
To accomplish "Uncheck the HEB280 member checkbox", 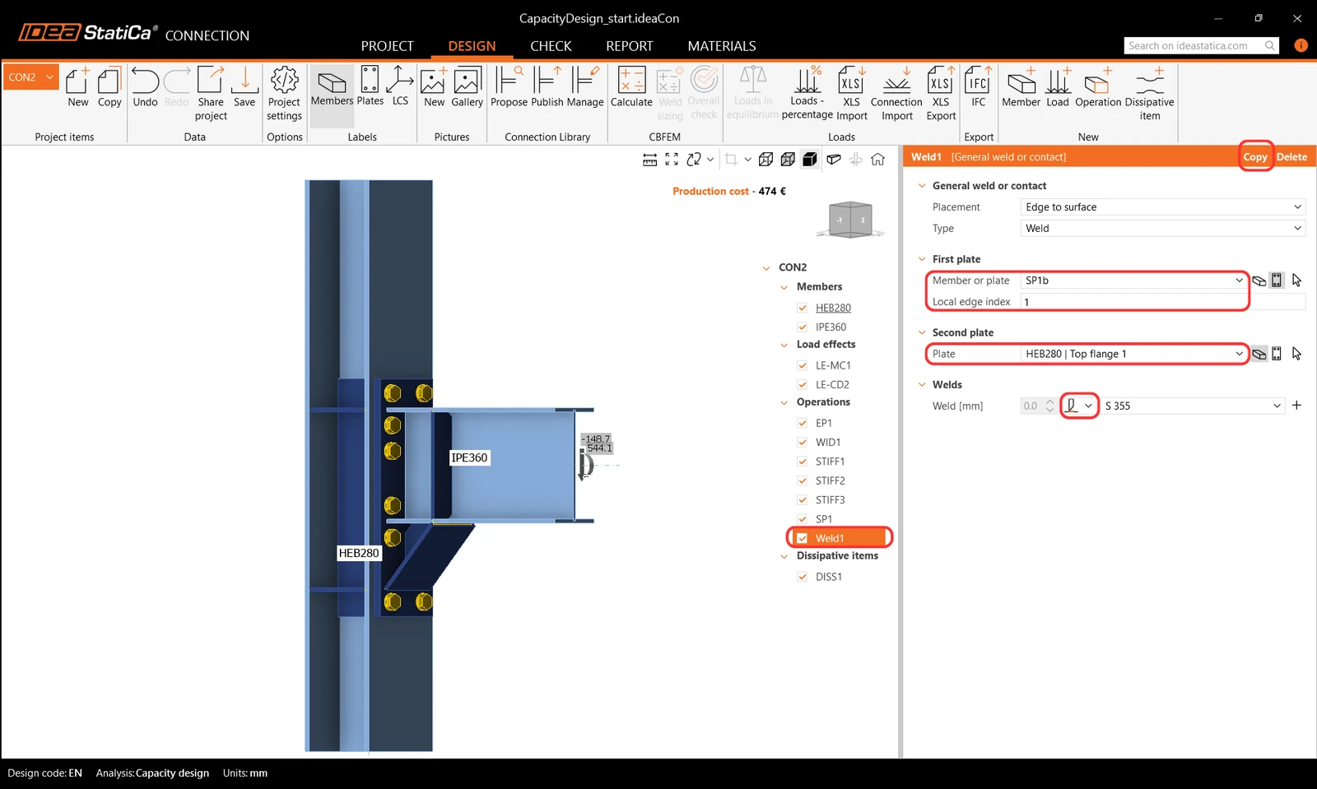I will (x=803, y=308).
